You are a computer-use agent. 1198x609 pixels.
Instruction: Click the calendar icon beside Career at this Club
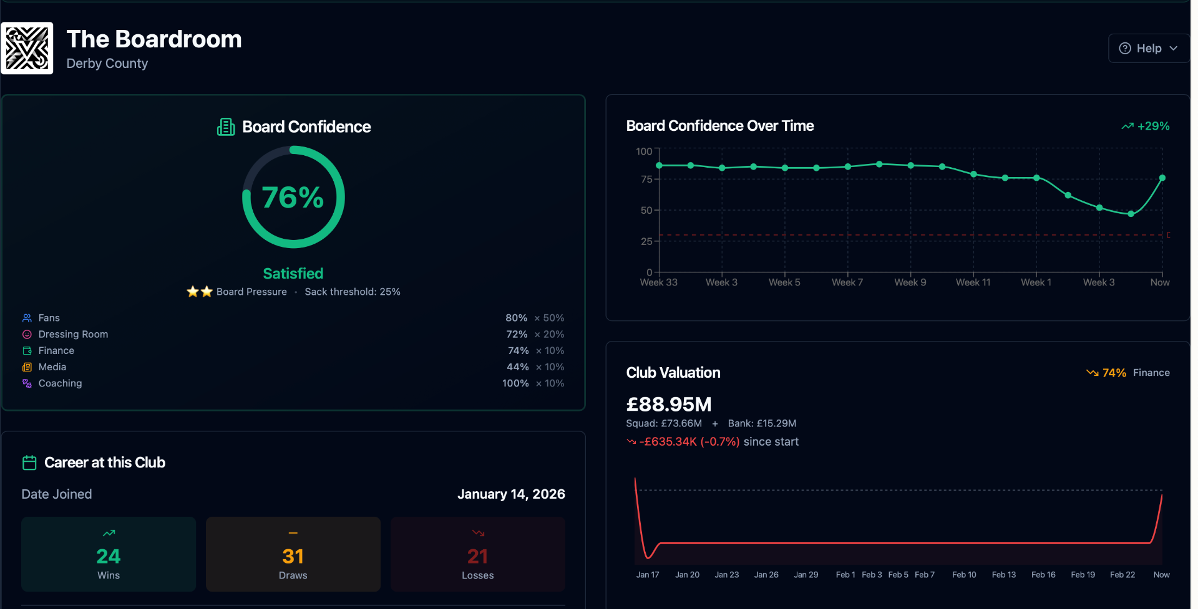tap(29, 463)
